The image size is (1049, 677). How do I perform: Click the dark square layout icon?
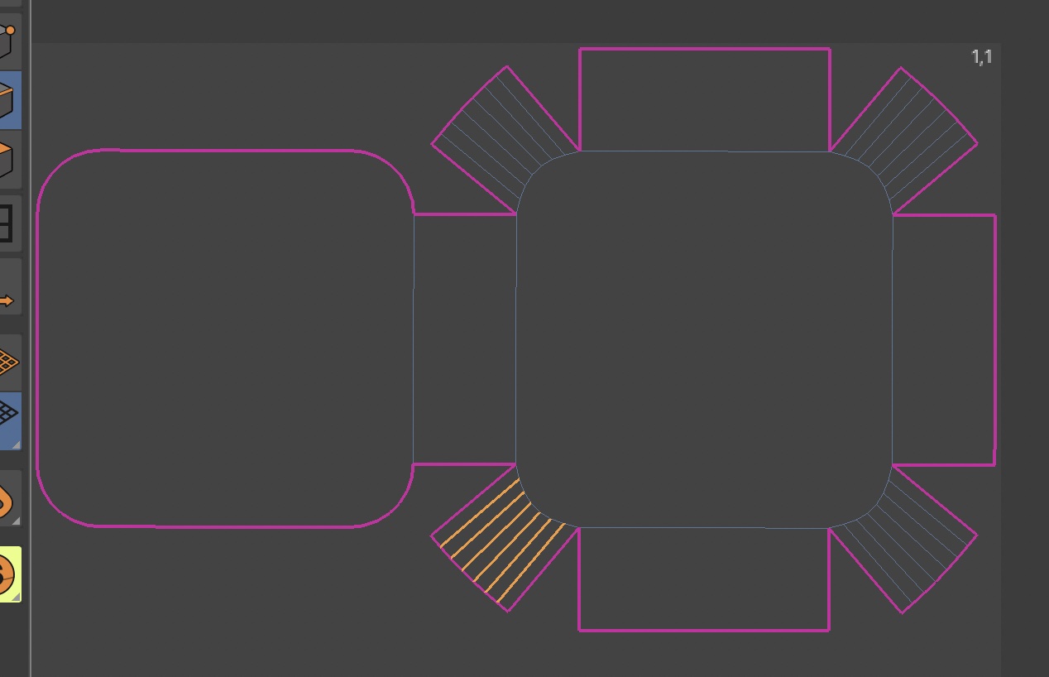click(8, 223)
